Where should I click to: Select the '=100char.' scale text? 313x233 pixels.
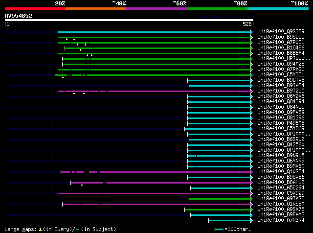(238, 229)
